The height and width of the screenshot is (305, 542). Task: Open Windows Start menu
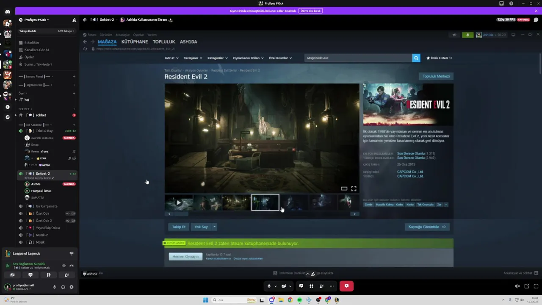point(205,300)
